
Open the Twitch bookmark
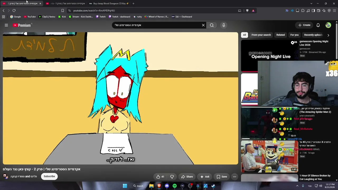pyautogui.click(x=101, y=17)
